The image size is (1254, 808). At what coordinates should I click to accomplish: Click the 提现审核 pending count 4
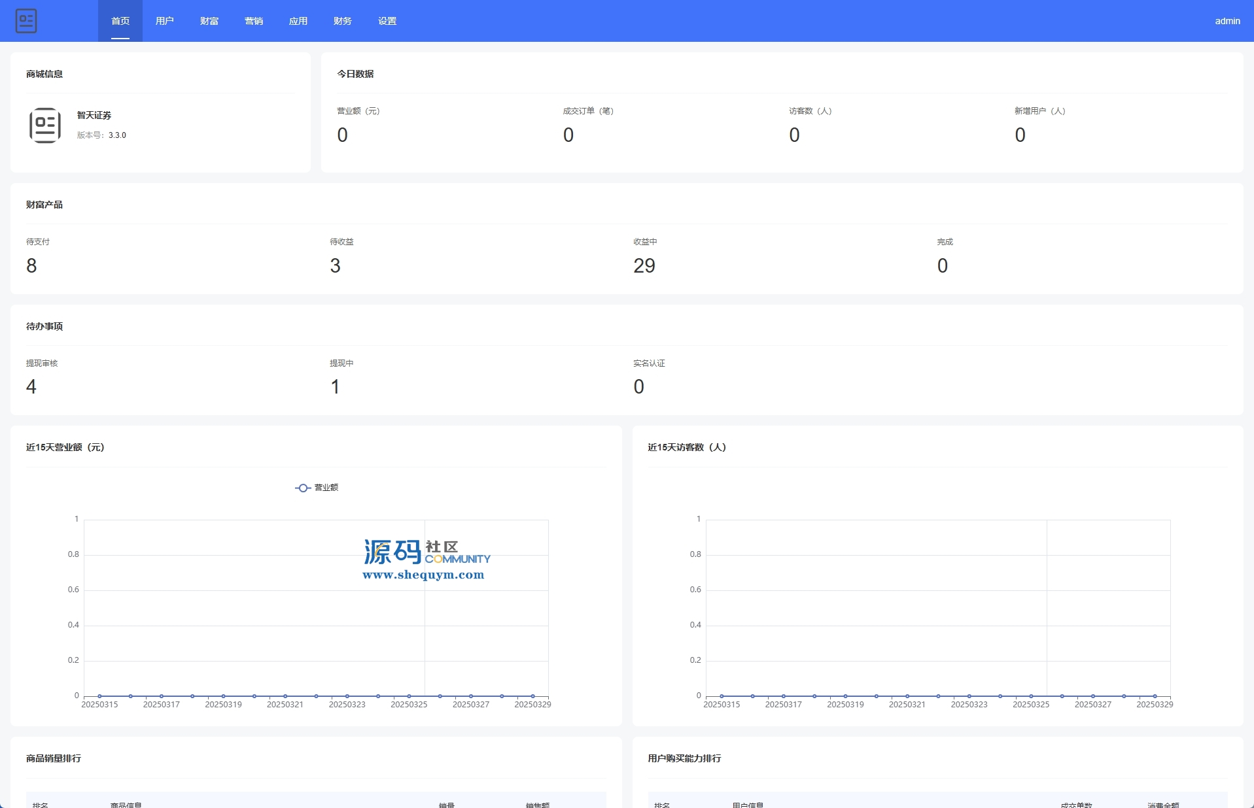pyautogui.click(x=31, y=387)
